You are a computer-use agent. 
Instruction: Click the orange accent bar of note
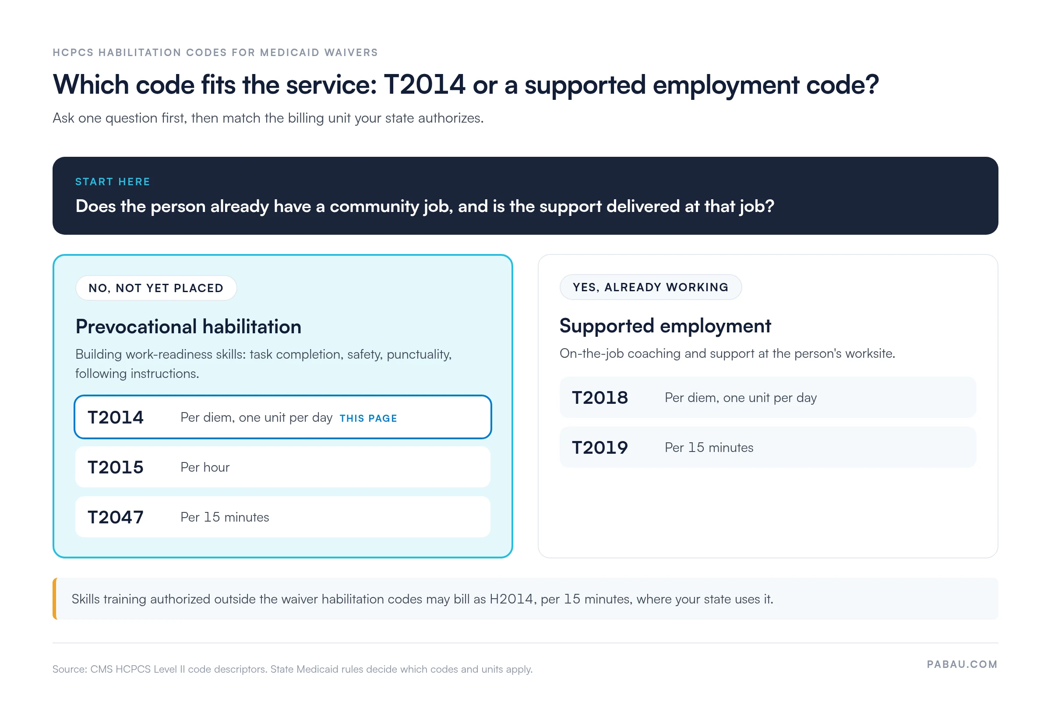55,599
